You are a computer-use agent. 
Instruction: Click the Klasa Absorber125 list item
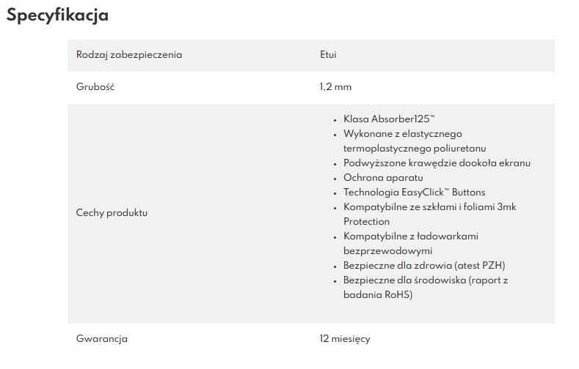pyautogui.click(x=389, y=119)
